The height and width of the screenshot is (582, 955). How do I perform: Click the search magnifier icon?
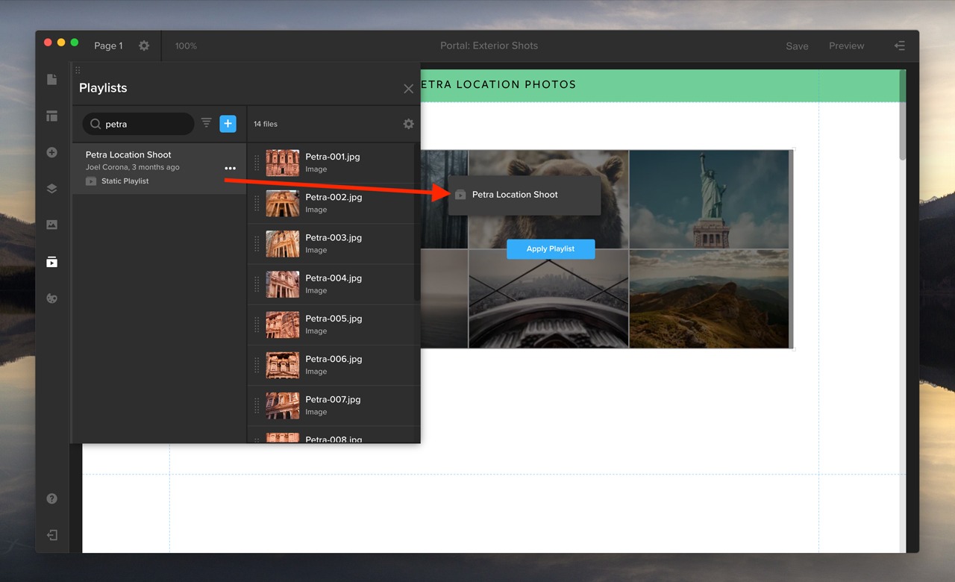pyautogui.click(x=95, y=124)
